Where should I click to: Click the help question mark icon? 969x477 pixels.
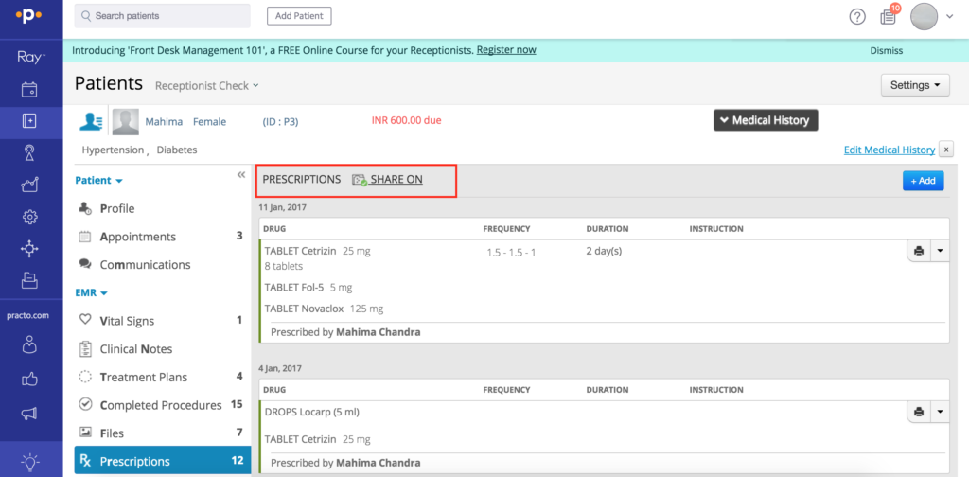[857, 16]
